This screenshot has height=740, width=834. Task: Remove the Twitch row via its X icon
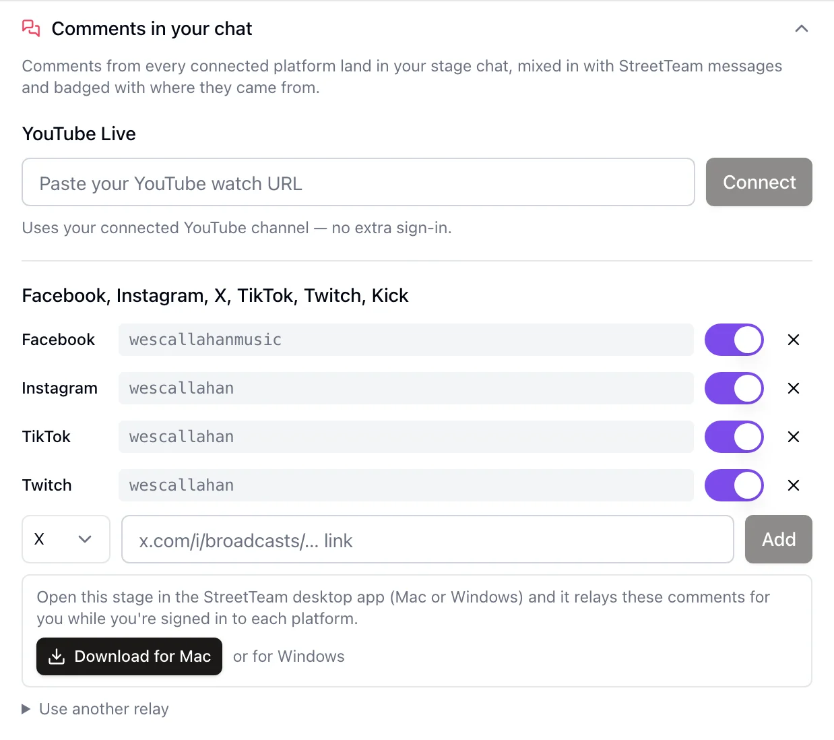click(x=794, y=485)
